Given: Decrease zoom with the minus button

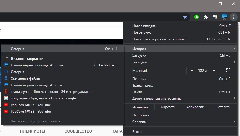Looking at the screenshot, I should pyautogui.click(x=192, y=70).
